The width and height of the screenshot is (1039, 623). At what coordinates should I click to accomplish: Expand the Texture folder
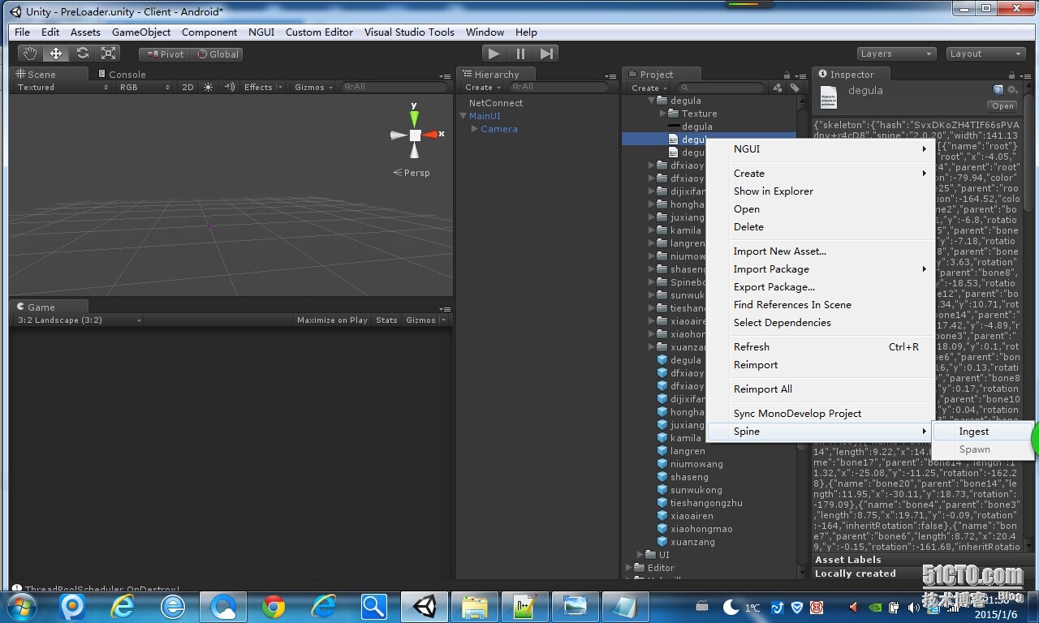[663, 114]
